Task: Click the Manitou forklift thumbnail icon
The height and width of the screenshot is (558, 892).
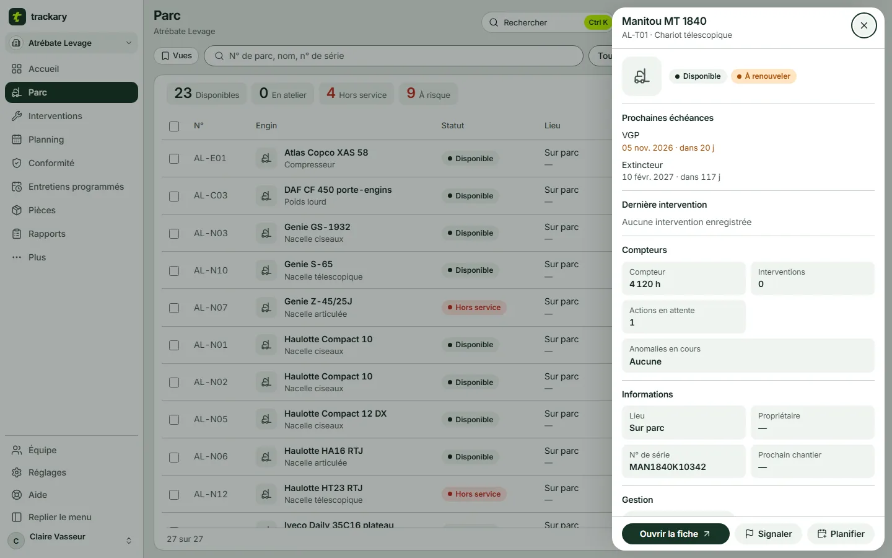Action: tap(642, 76)
